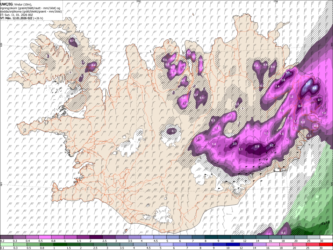Click the "20W" longitude label
This screenshot has width=333, height=250.
click(x=138, y=1)
